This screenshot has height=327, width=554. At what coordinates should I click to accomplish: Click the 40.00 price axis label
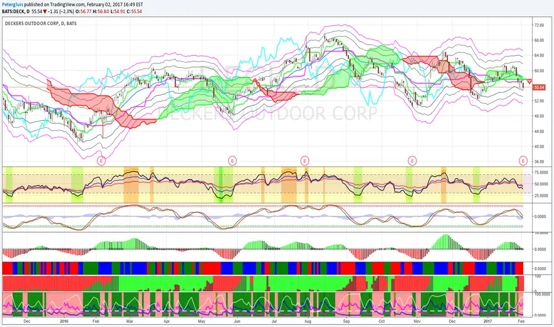tap(539, 146)
